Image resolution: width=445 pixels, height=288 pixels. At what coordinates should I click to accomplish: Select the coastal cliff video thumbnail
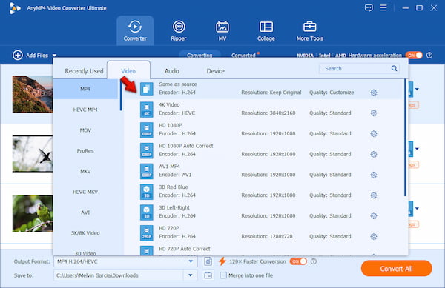(33, 94)
